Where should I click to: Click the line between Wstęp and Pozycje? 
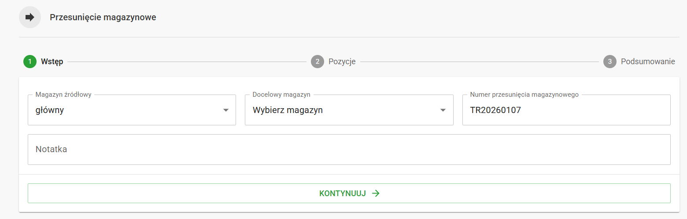pos(187,62)
